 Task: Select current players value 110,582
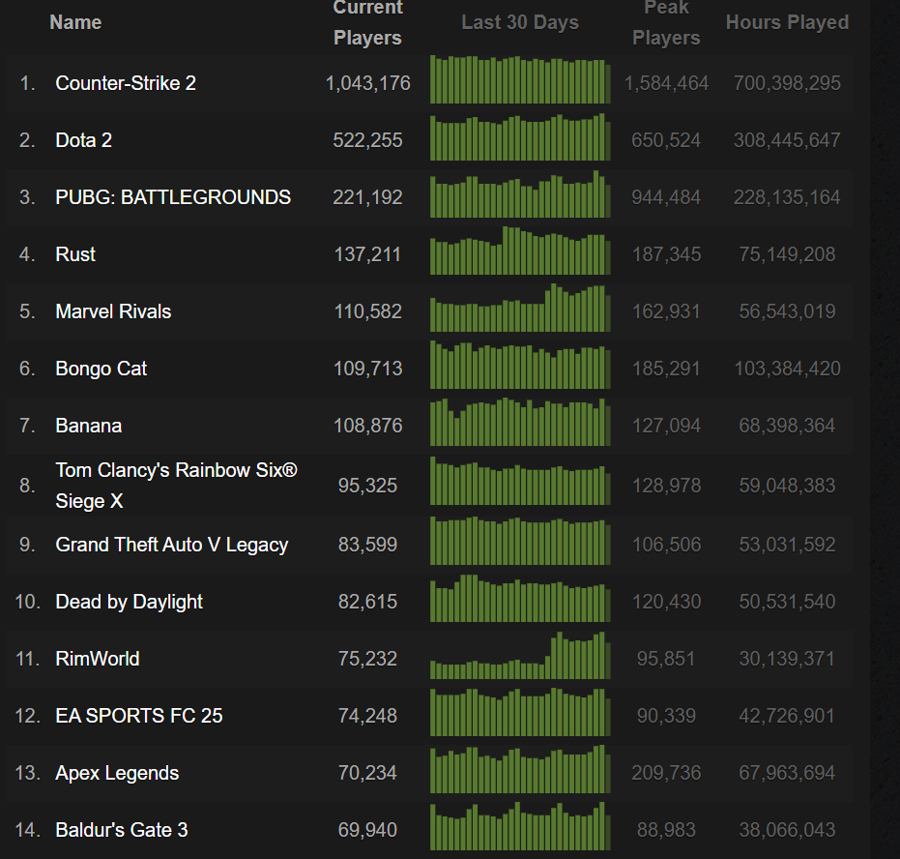(x=368, y=311)
